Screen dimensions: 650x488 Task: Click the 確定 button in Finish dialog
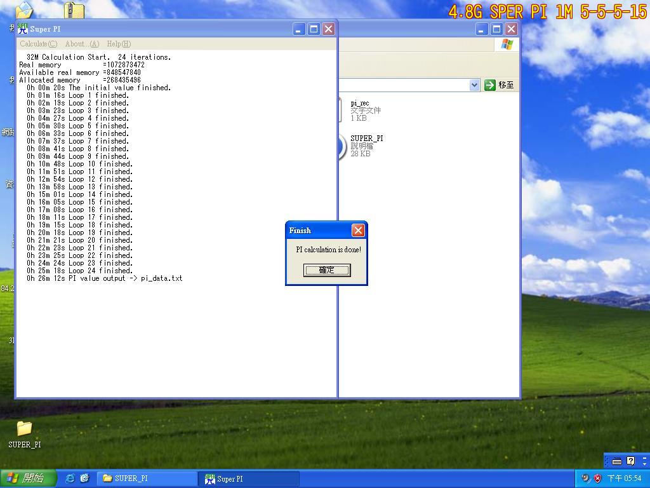(x=327, y=270)
